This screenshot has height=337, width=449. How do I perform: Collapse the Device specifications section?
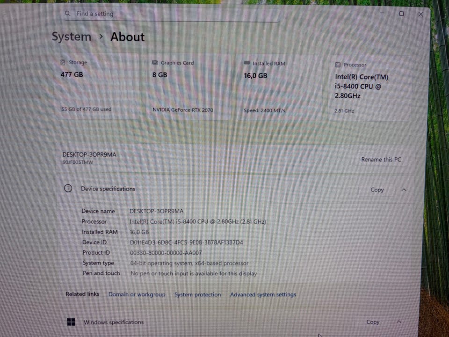(x=404, y=190)
